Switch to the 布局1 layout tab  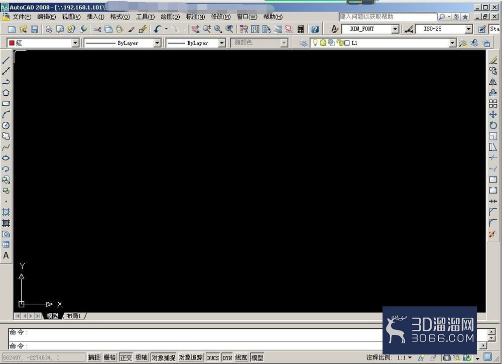point(74,316)
